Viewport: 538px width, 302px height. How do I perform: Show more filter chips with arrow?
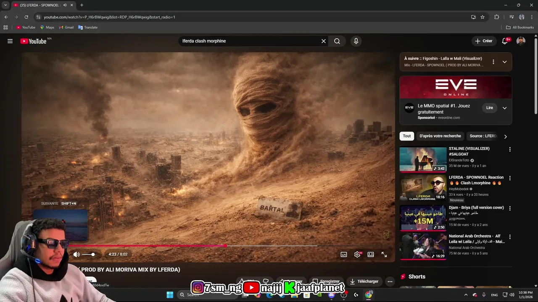tap(505, 136)
